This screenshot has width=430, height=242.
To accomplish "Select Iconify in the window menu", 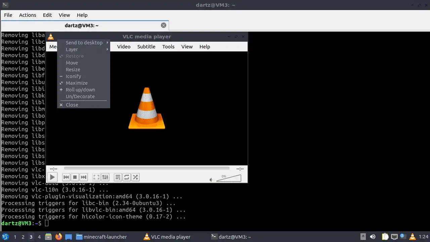I will [x=84, y=76].
